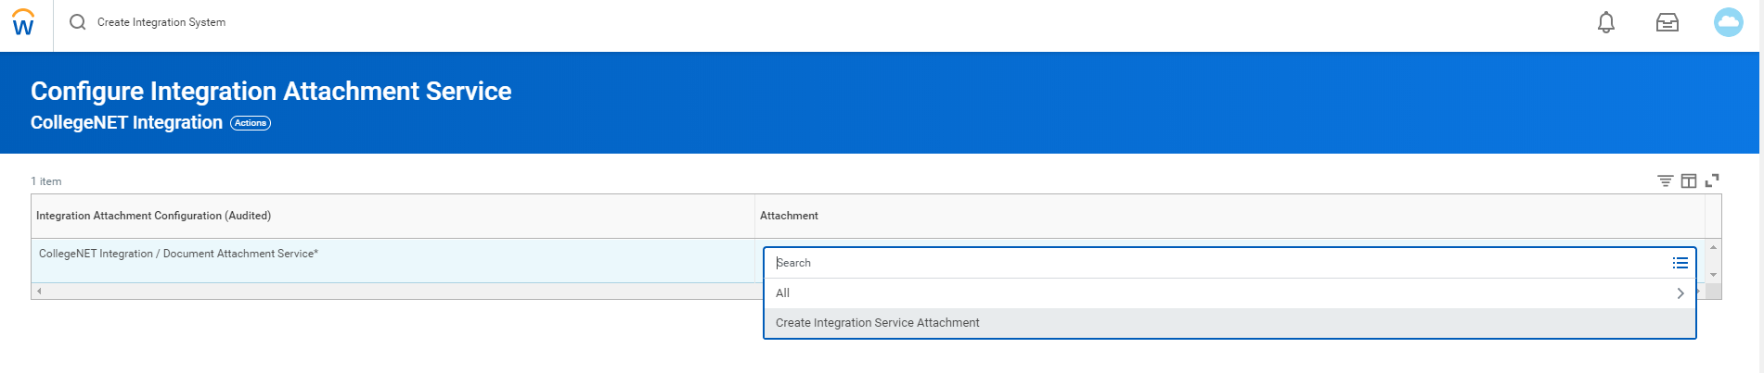Click the Attachment Search input field
The image size is (1764, 373).
click(1206, 263)
